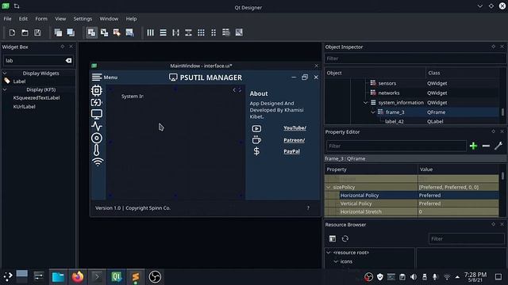This screenshot has height=285, width=508.
Task: Send selected widget to back
Action: click(58, 32)
